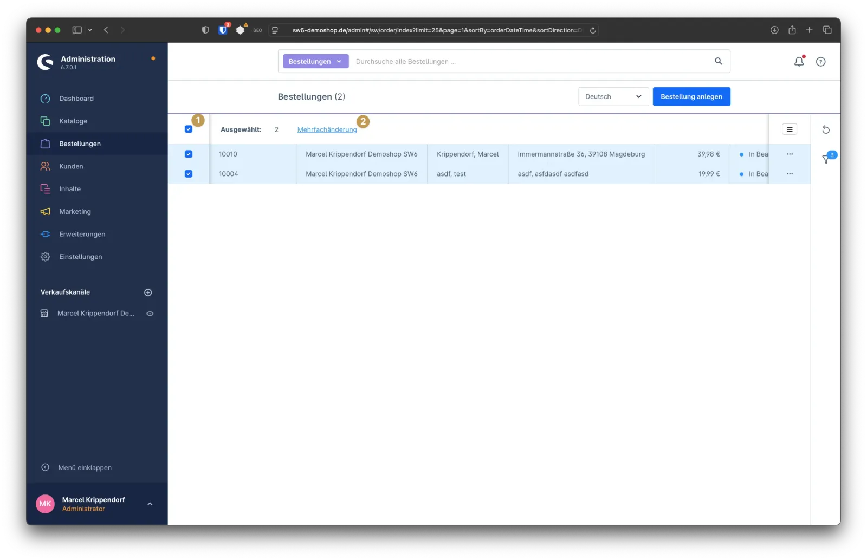
Task: Click the search magnifier icon
Action: (718, 61)
